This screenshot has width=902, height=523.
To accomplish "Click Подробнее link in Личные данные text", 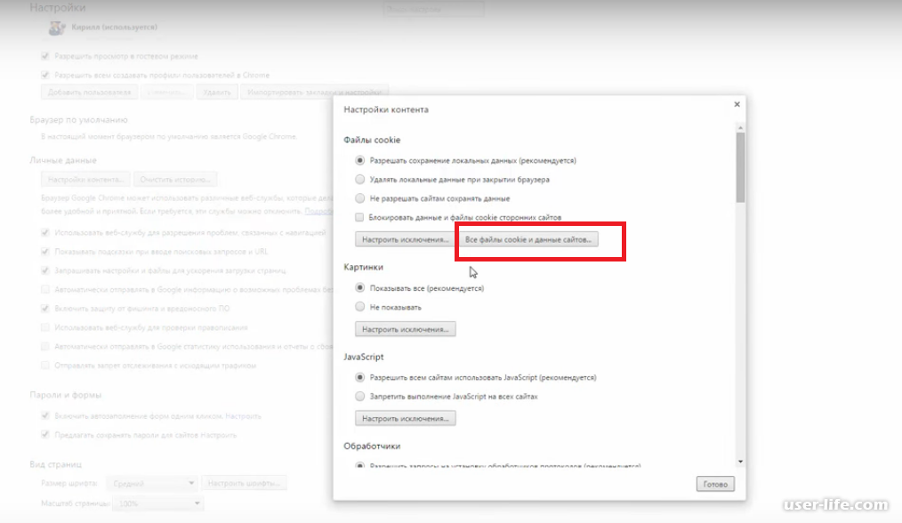I will [x=319, y=212].
